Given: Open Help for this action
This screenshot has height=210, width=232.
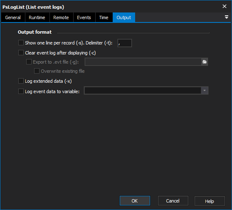Looking at the screenshot, I should (x=210, y=201).
